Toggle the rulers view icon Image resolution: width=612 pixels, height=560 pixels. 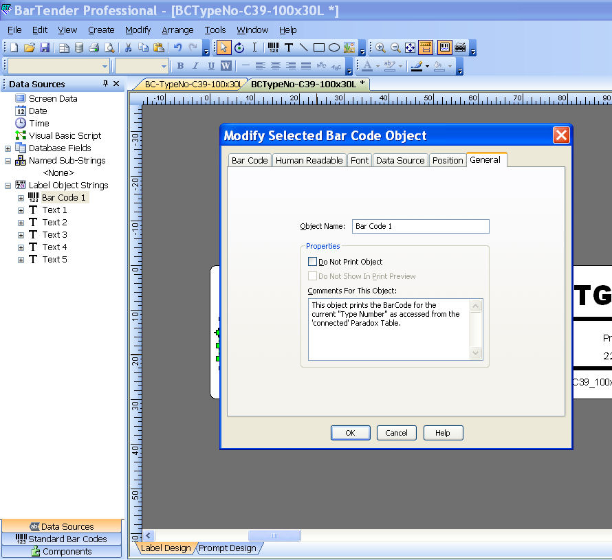426,47
